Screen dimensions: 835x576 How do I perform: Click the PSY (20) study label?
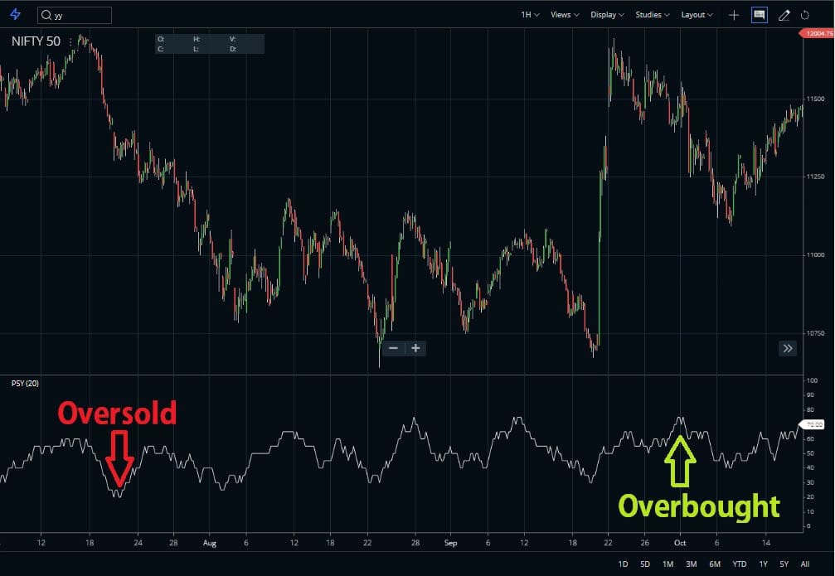[25, 383]
